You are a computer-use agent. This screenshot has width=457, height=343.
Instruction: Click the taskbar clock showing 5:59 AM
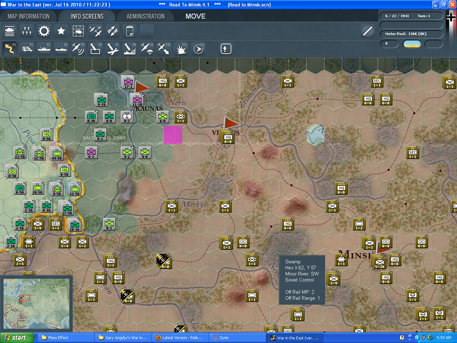coord(444,338)
